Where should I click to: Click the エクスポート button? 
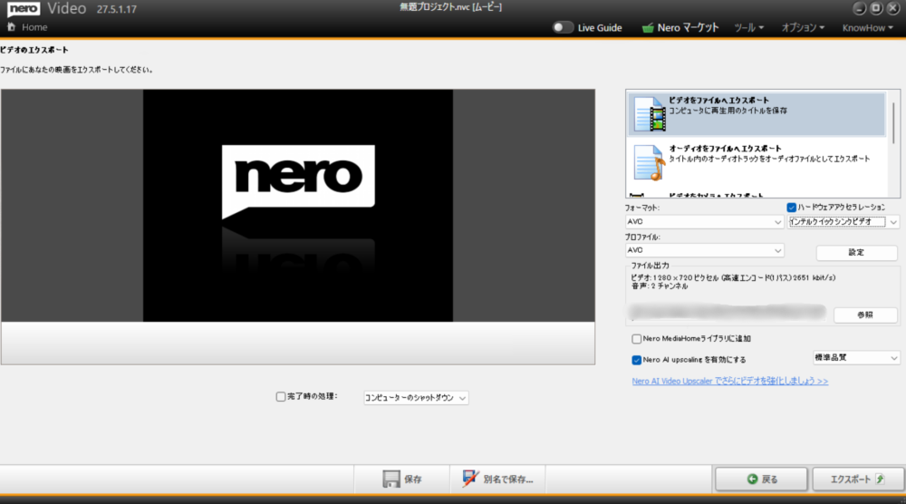click(x=858, y=480)
